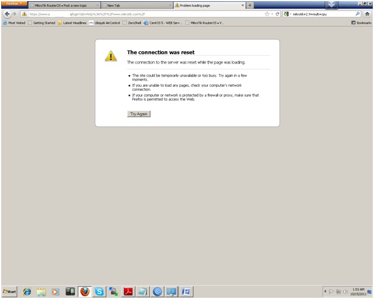Open the MikroTik RouterOS • V... bookmark
The image size is (374, 299).
pyautogui.click(x=205, y=23)
